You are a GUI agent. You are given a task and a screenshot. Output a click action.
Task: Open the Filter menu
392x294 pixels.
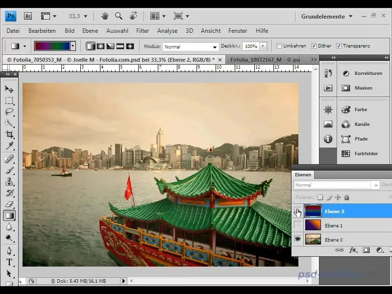coord(143,31)
